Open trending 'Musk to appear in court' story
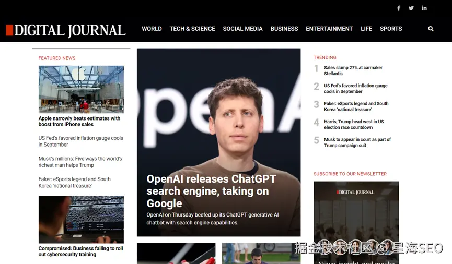Image resolution: width=452 pixels, height=264 pixels. (x=357, y=142)
